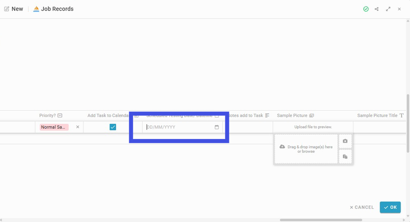Click the Add Task to Calendar column header
Viewport: 410px width, 222px height.
tap(108, 115)
